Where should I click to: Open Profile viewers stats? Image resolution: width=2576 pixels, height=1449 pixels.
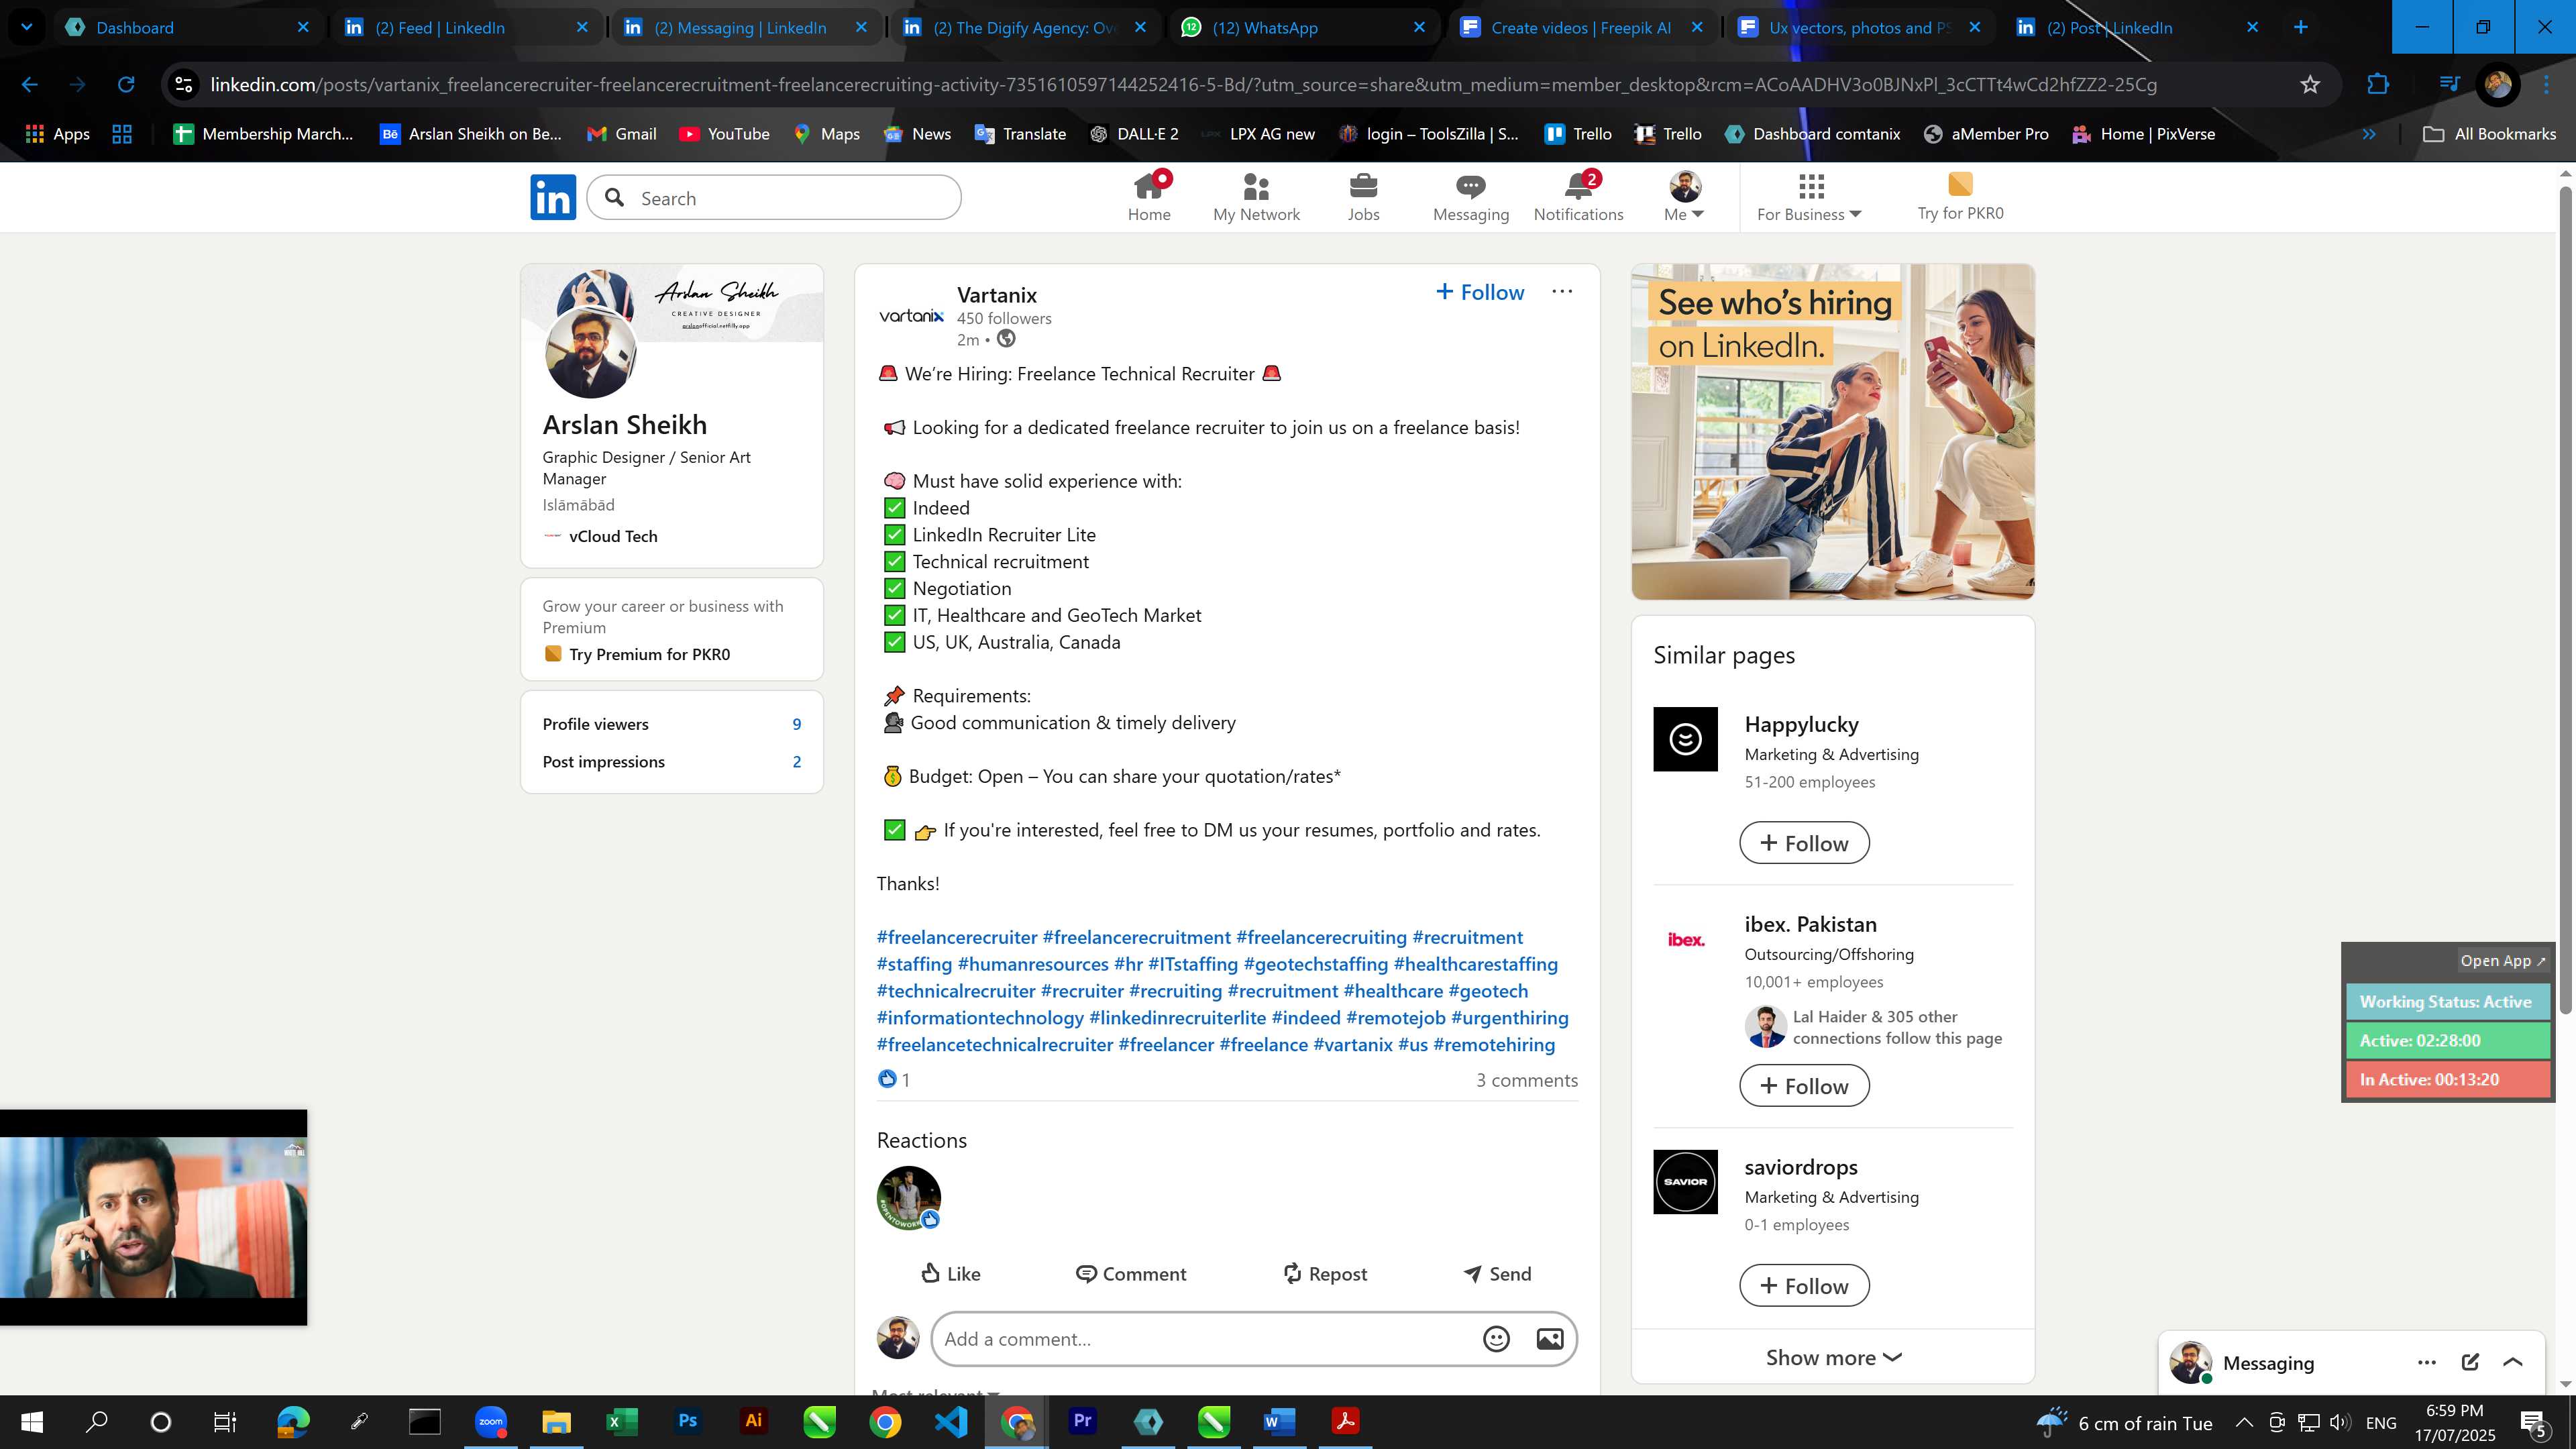(x=671, y=724)
